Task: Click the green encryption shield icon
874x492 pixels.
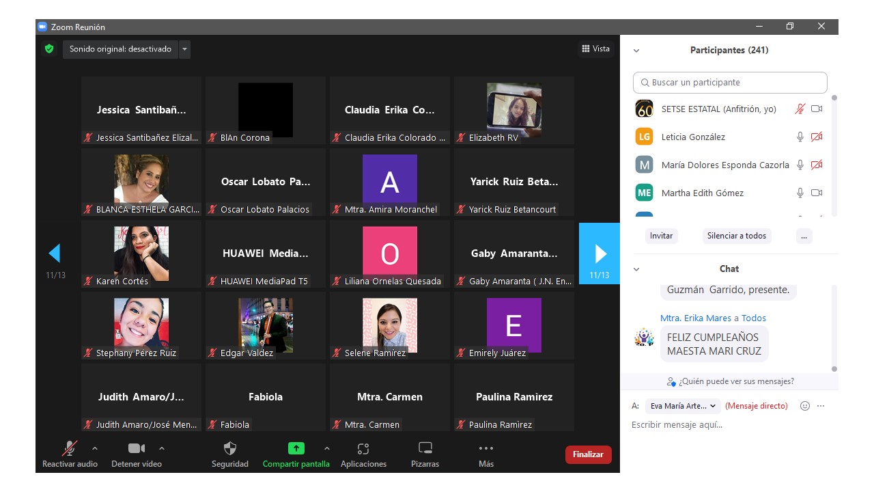Action: (x=49, y=49)
